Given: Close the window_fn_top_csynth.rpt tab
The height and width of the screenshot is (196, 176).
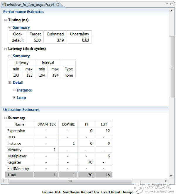Looking at the screenshot, I should pyautogui.click(x=57, y=5).
